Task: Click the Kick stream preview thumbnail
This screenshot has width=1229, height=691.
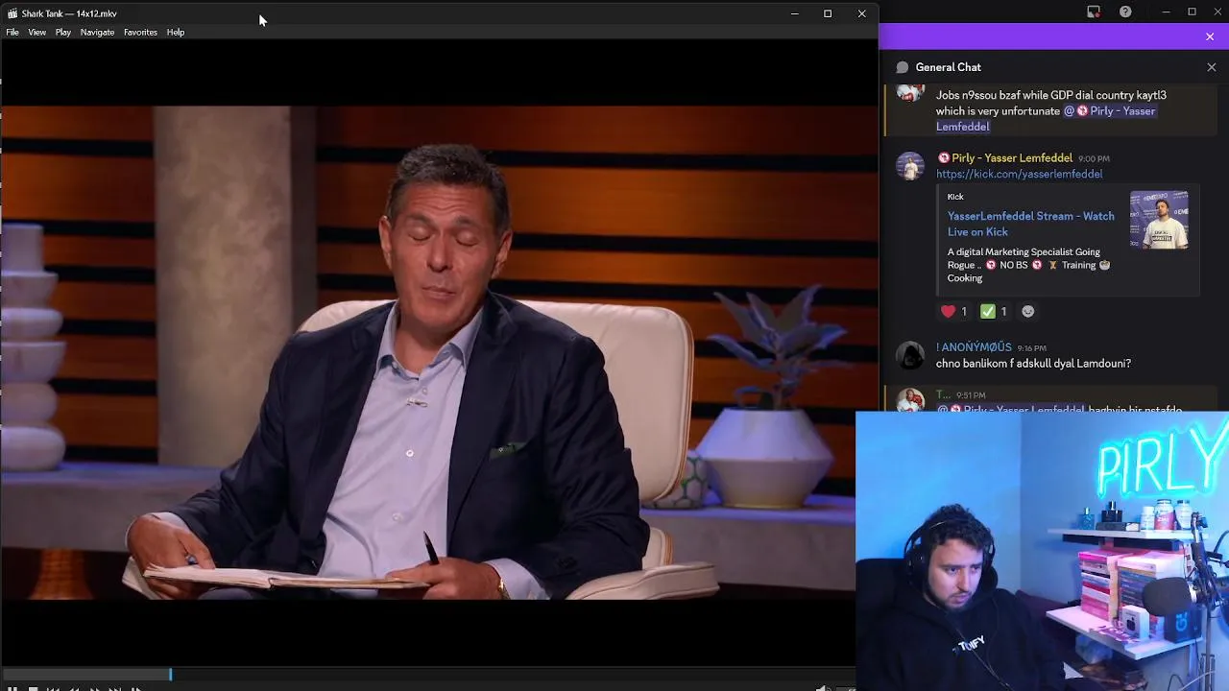Action: [1159, 221]
